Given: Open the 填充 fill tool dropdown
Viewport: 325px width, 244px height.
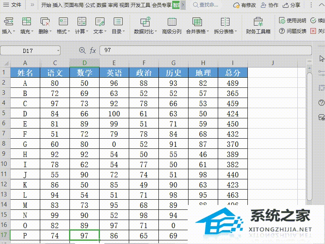Looking at the screenshot, I should pos(27,26).
